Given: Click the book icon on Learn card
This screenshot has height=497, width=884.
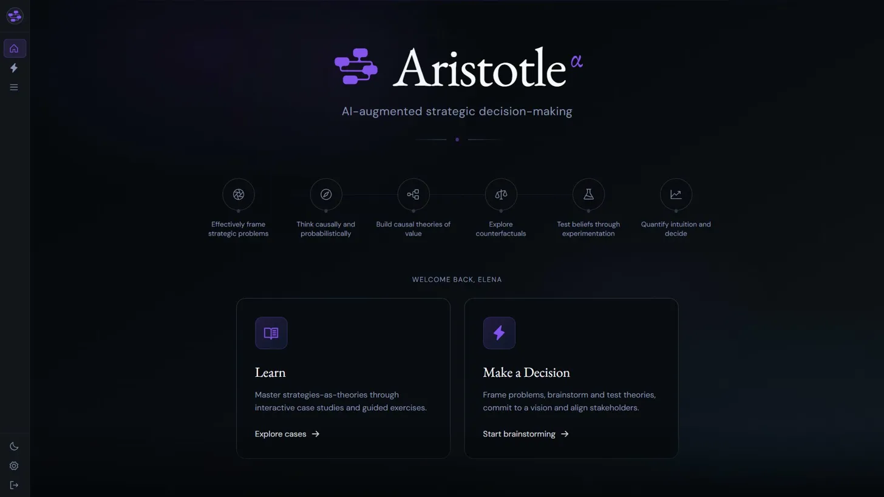Looking at the screenshot, I should pos(271,333).
